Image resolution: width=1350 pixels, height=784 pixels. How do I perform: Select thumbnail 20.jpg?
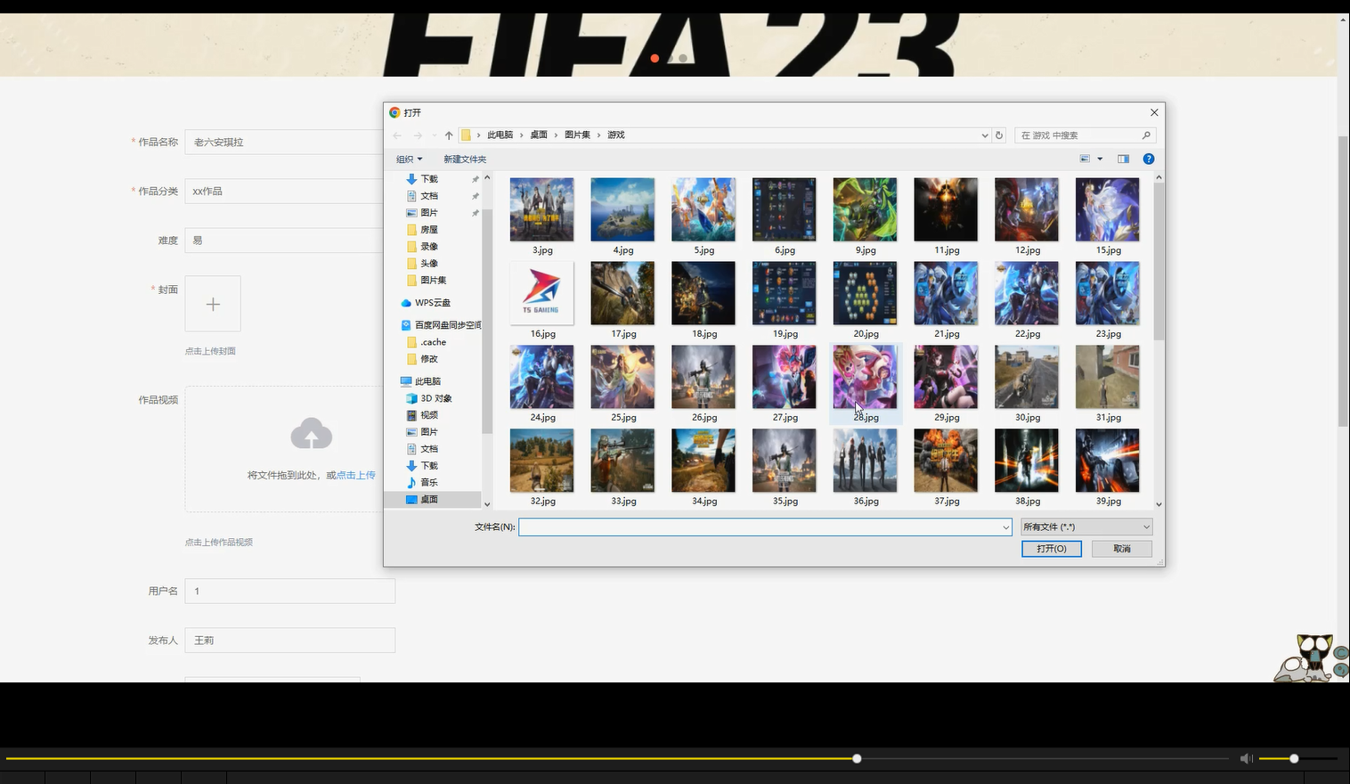866,293
